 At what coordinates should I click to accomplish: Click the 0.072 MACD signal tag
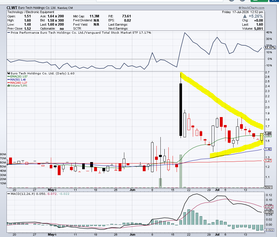pyautogui.click(x=269, y=207)
